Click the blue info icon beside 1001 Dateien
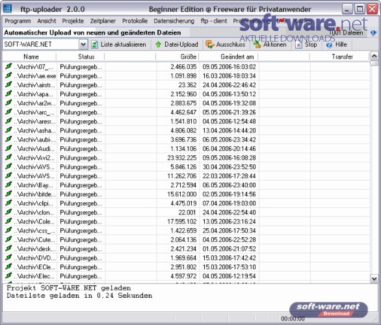This screenshot has height=325, width=381. 373,32
